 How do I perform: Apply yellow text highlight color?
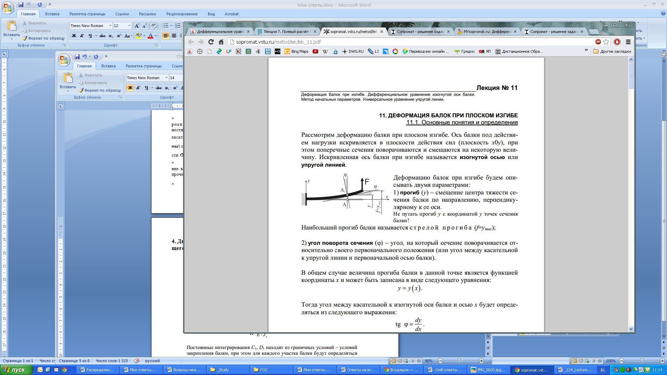pos(139,36)
